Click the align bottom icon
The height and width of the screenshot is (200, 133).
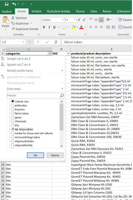[101, 20]
